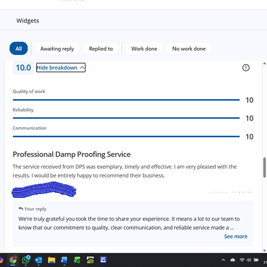Click the Communication label

coord(30,128)
